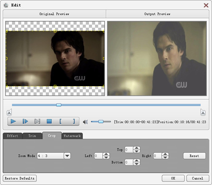
Task: Click the volume slider handle
Action: [x=101, y=121]
